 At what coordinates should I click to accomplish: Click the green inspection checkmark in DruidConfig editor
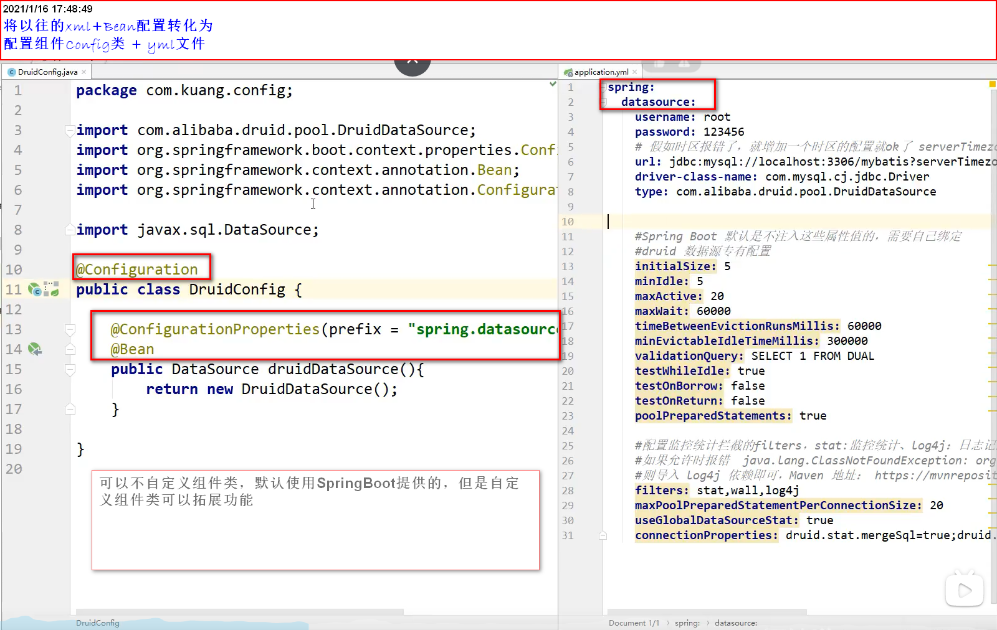[x=553, y=83]
